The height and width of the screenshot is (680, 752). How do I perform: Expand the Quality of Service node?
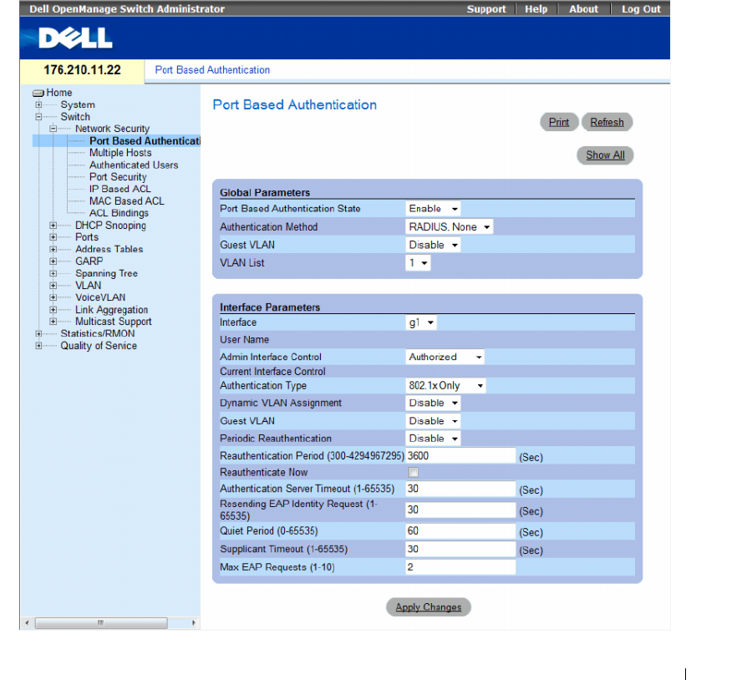[38, 346]
